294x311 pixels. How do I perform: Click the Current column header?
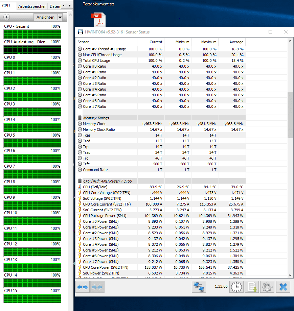[x=151, y=42]
